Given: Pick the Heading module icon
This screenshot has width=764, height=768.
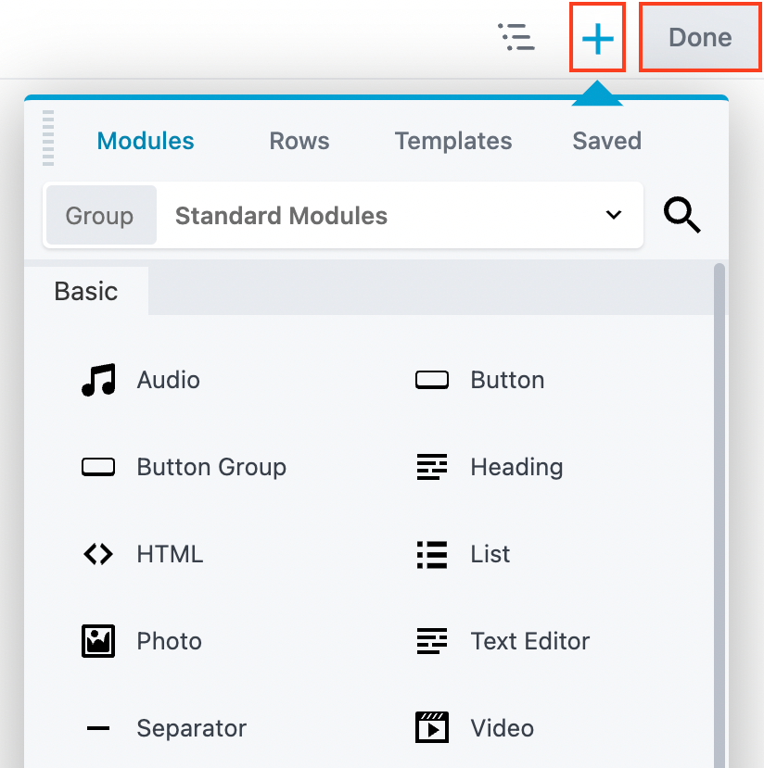Looking at the screenshot, I should (x=432, y=467).
